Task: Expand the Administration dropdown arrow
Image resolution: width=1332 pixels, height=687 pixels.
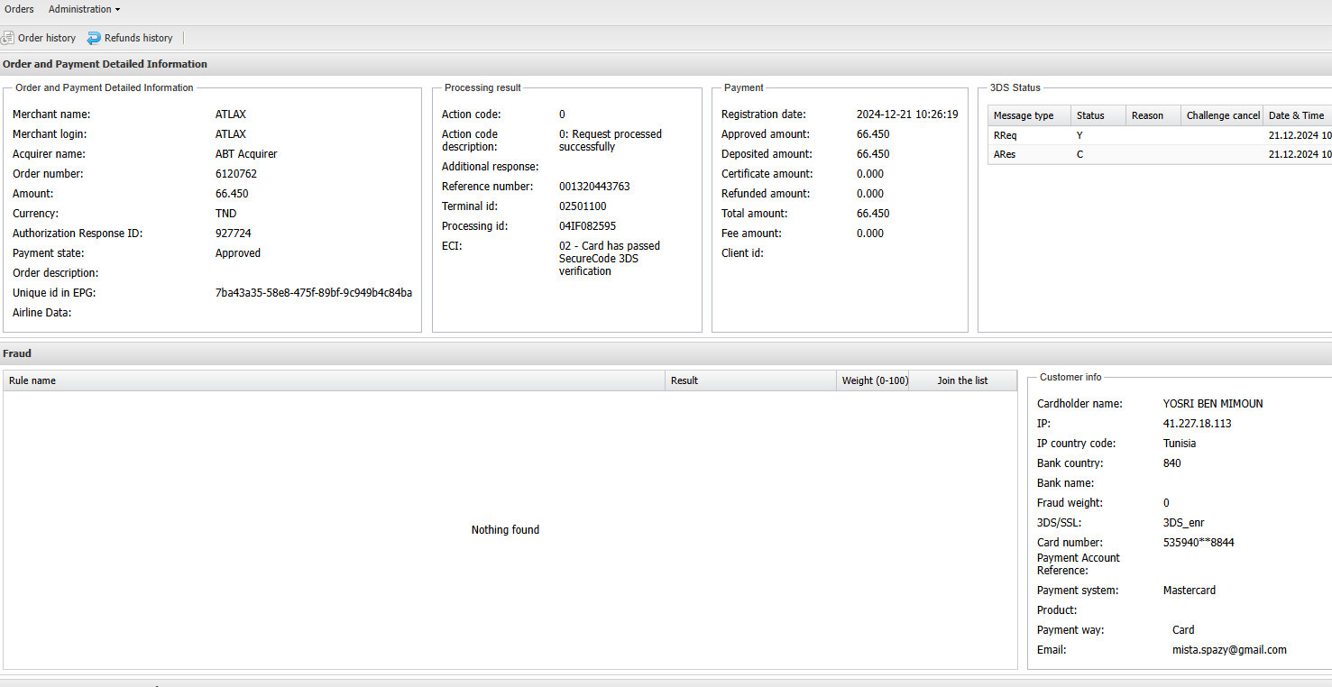Action: click(x=118, y=10)
